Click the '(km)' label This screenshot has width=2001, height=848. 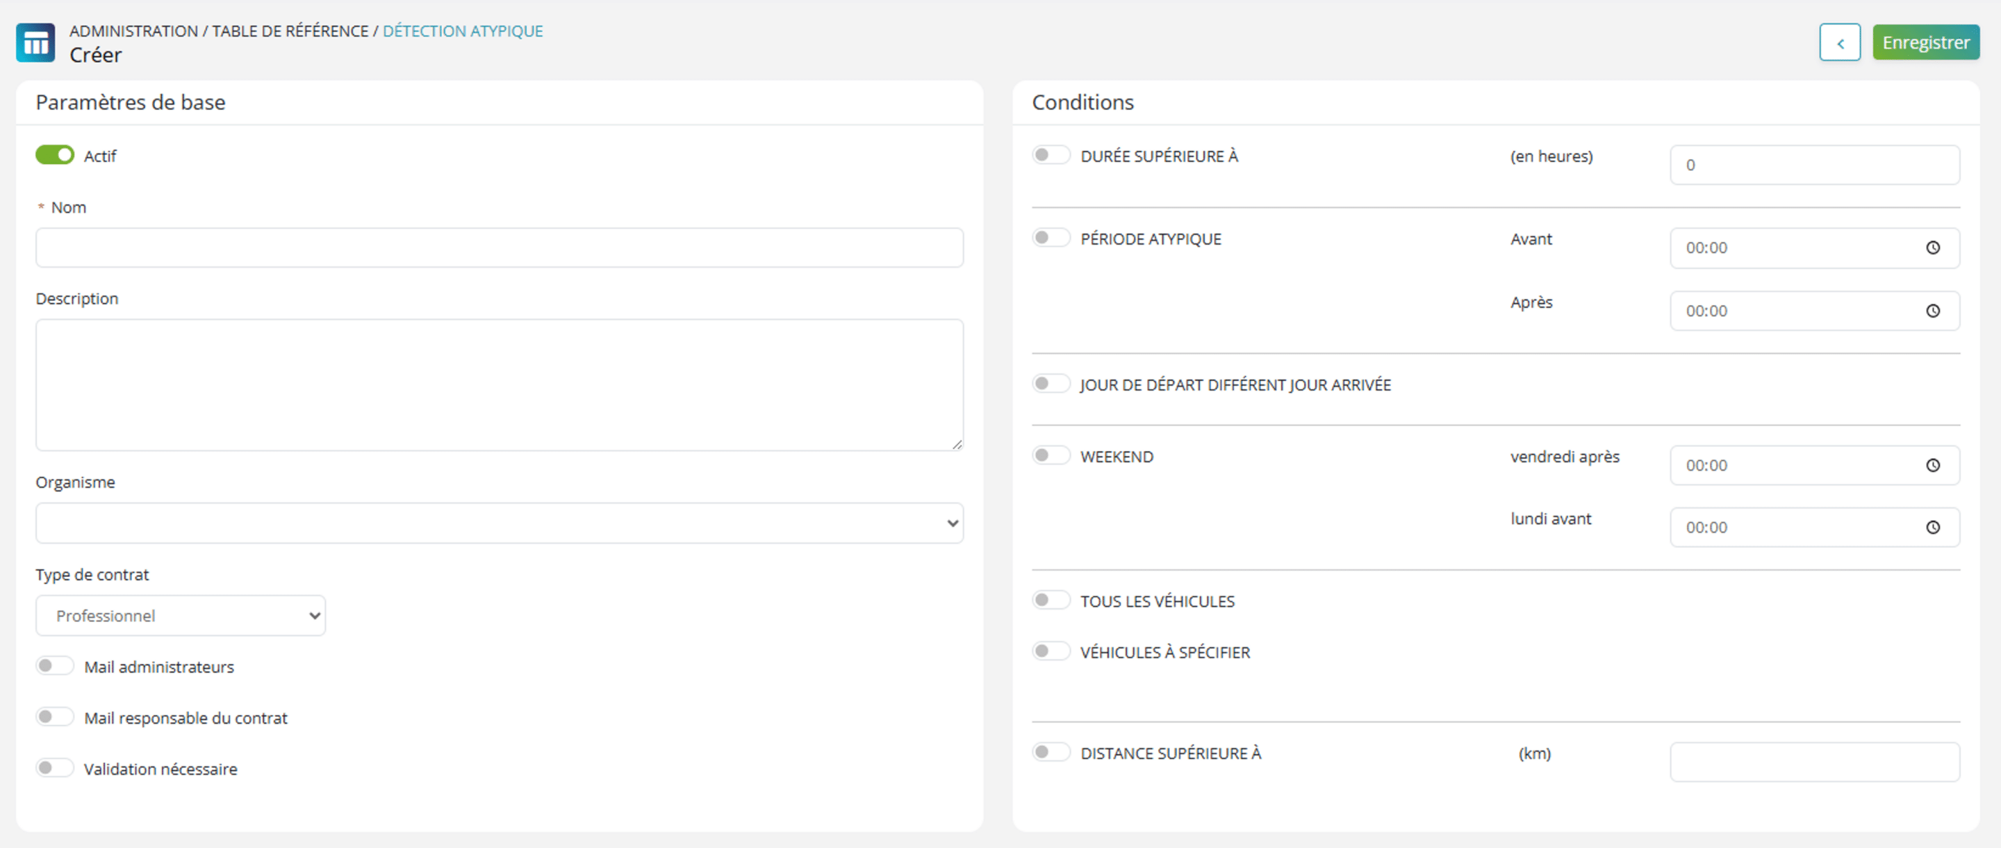pyautogui.click(x=1535, y=753)
